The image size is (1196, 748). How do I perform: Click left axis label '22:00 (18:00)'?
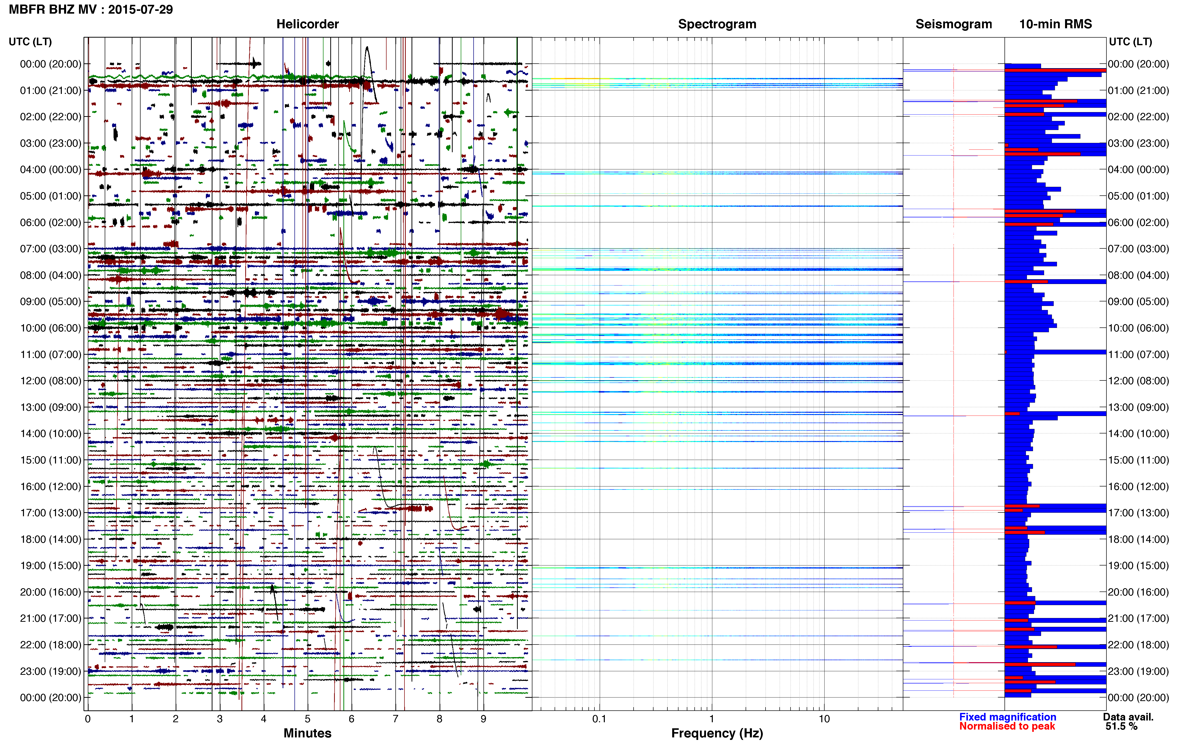(x=50, y=644)
